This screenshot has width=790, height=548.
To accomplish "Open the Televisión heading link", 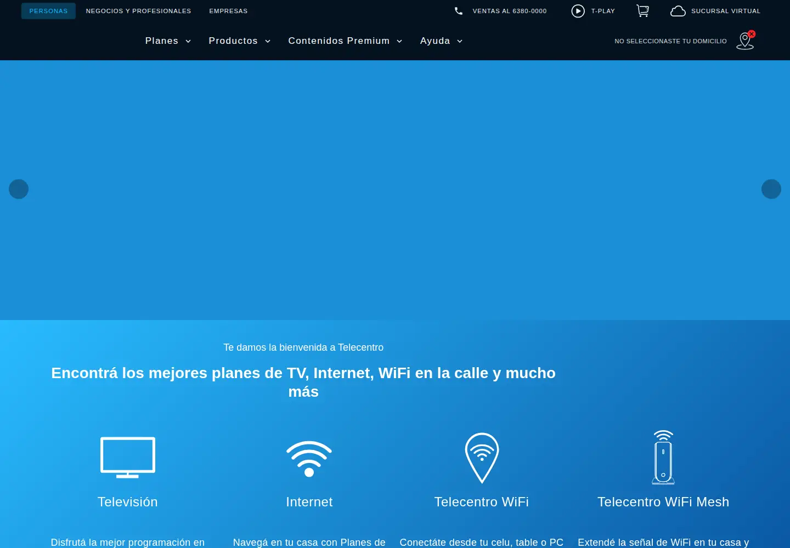I will tap(128, 502).
